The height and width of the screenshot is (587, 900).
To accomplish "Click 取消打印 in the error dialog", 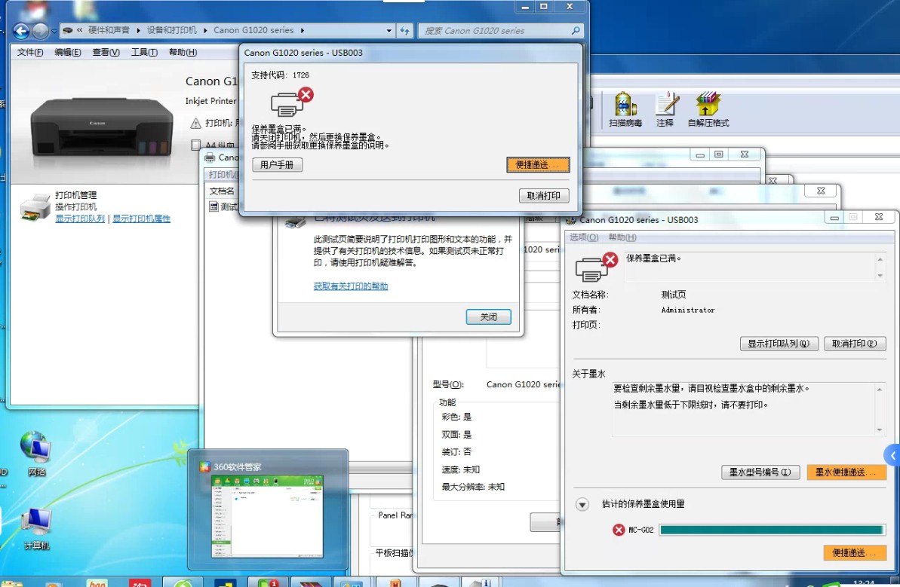I will pos(544,196).
